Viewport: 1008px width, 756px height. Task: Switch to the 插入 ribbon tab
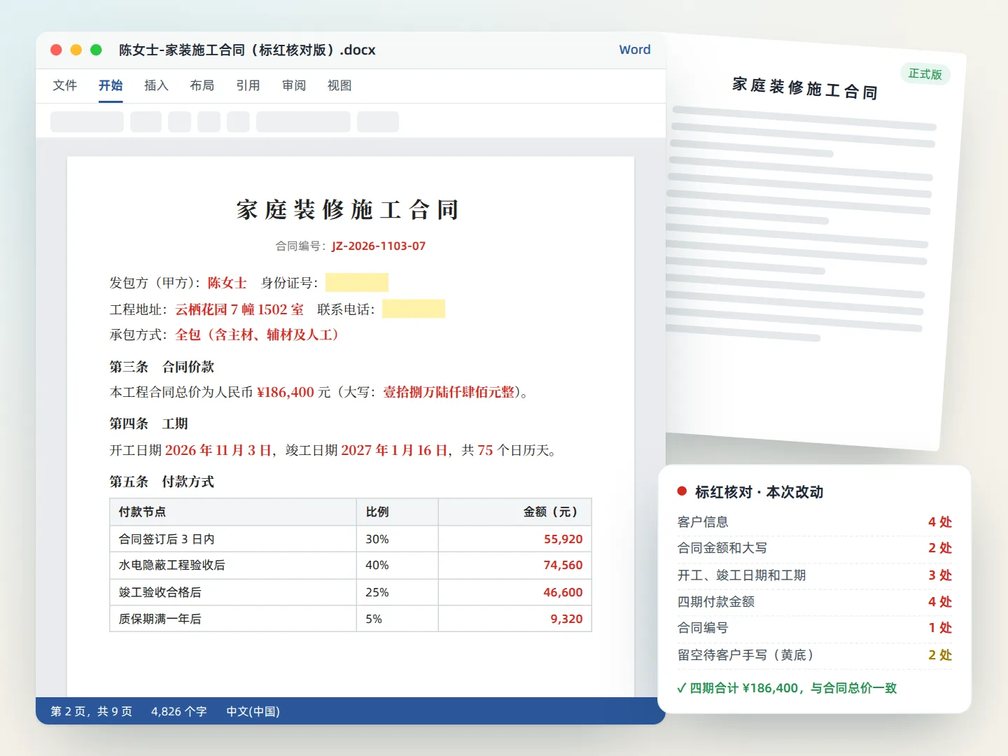pos(156,85)
